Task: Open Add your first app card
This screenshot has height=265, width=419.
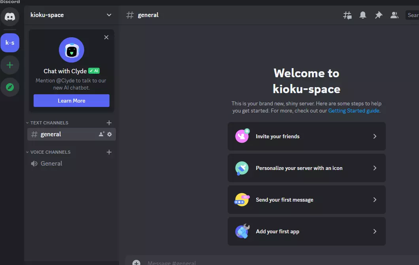Action: pos(307,232)
